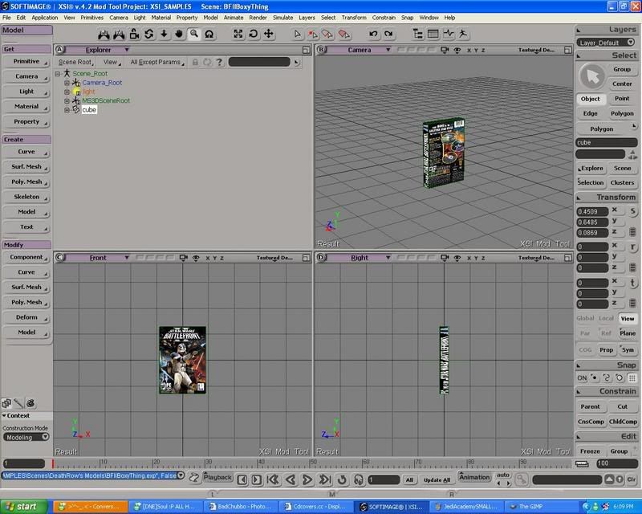Click the Refresh rotate icon in toolbar
642x514 pixels.
tap(254, 34)
